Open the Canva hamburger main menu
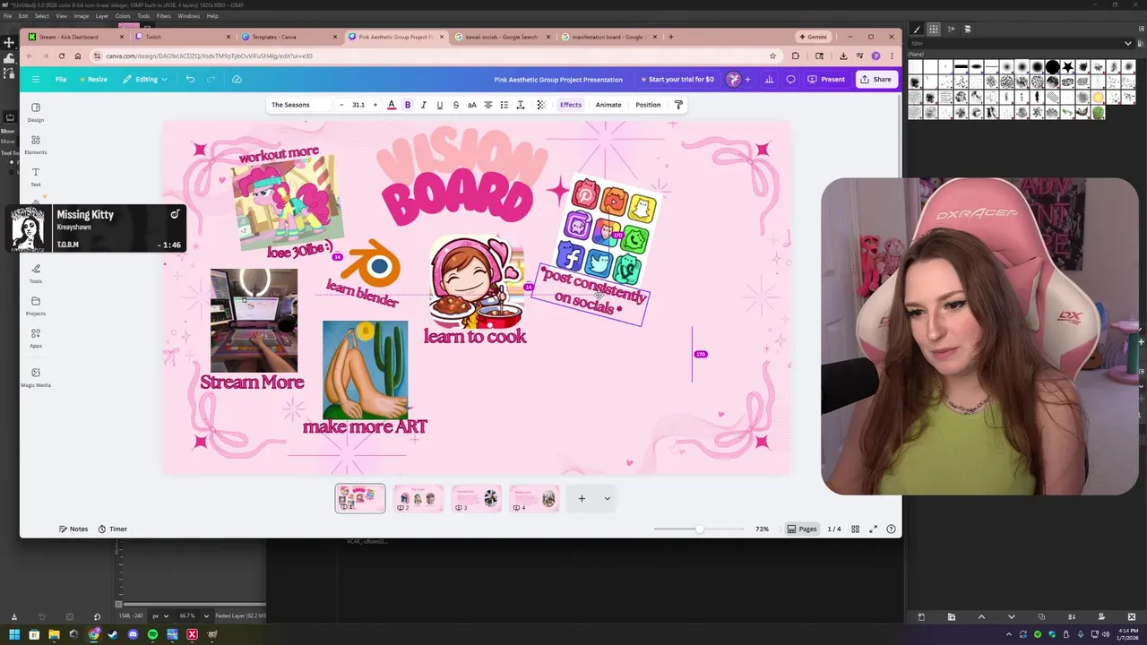1147x645 pixels. (36, 79)
